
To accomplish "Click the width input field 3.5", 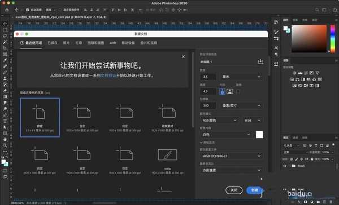I will point(208,77).
